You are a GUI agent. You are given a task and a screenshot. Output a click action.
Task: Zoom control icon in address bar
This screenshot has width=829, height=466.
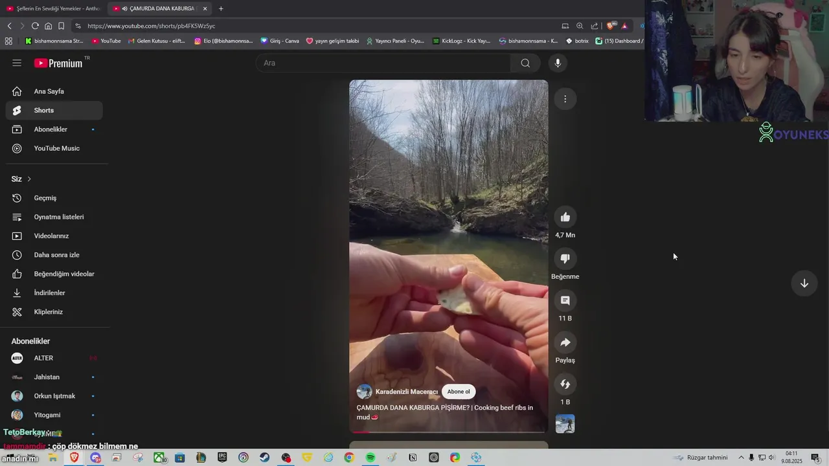(580, 26)
